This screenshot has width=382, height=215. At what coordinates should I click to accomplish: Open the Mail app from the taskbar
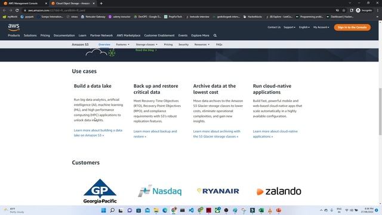pyautogui.click(x=147, y=210)
